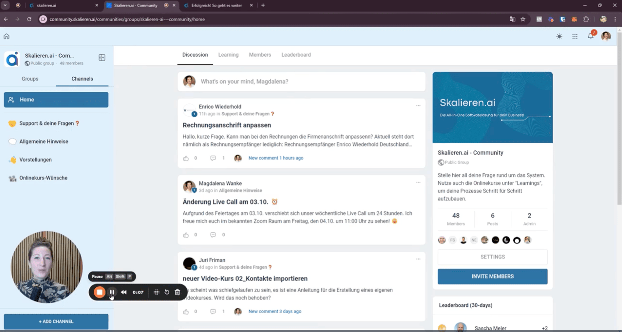Open comments on Änderung Live Call post

pos(213,235)
